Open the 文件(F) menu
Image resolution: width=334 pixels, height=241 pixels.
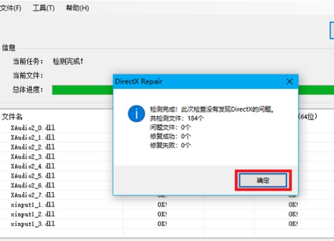click(10, 8)
